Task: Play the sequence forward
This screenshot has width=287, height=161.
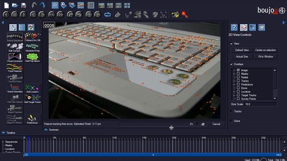Action: click(x=23, y=15)
